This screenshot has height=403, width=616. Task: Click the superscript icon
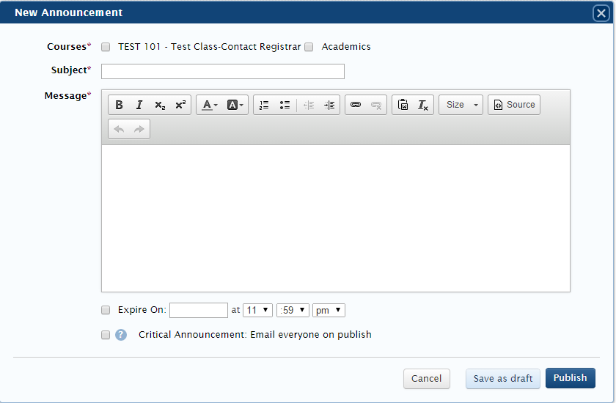pos(180,105)
